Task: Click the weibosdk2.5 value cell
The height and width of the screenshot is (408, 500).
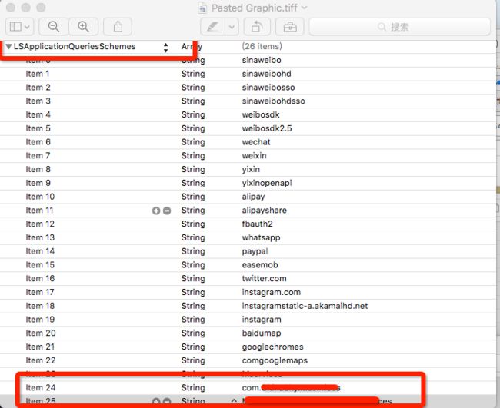Action: [267, 128]
